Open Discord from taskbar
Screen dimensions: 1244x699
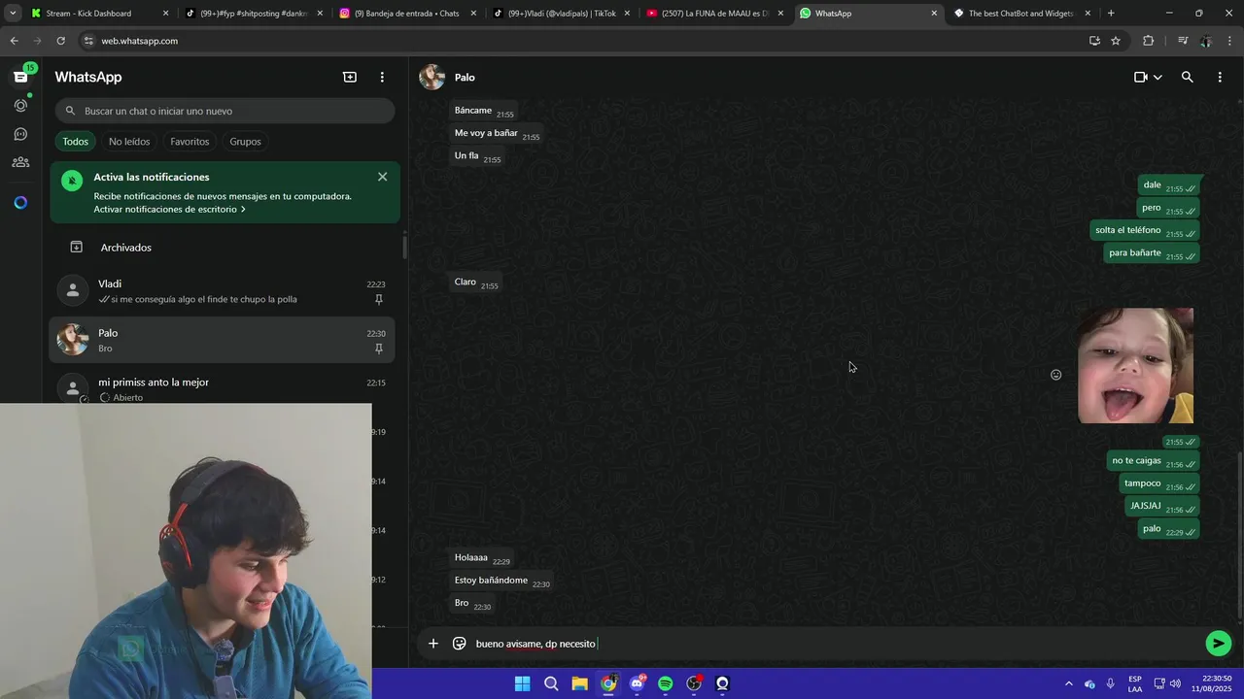click(x=637, y=683)
